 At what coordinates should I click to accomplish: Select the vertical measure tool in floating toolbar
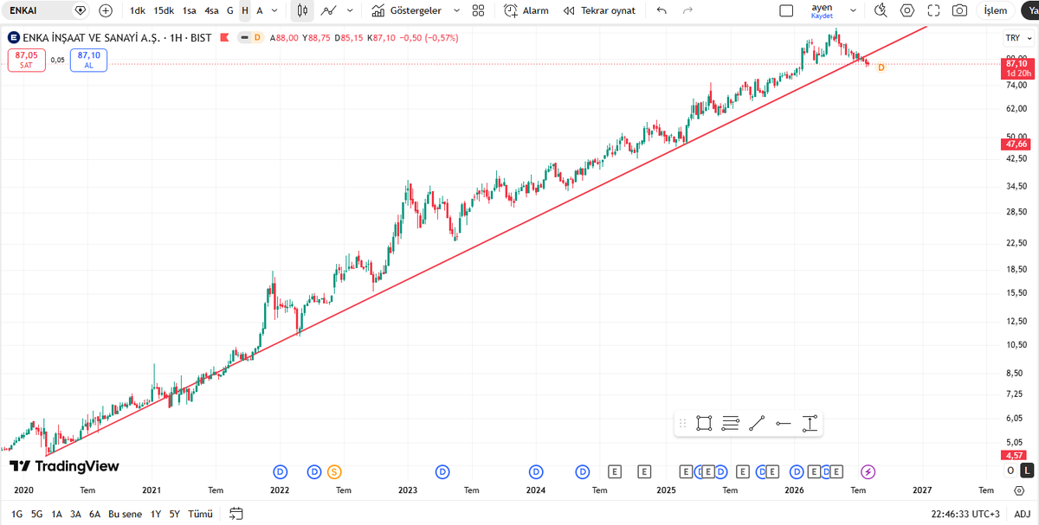[810, 423]
